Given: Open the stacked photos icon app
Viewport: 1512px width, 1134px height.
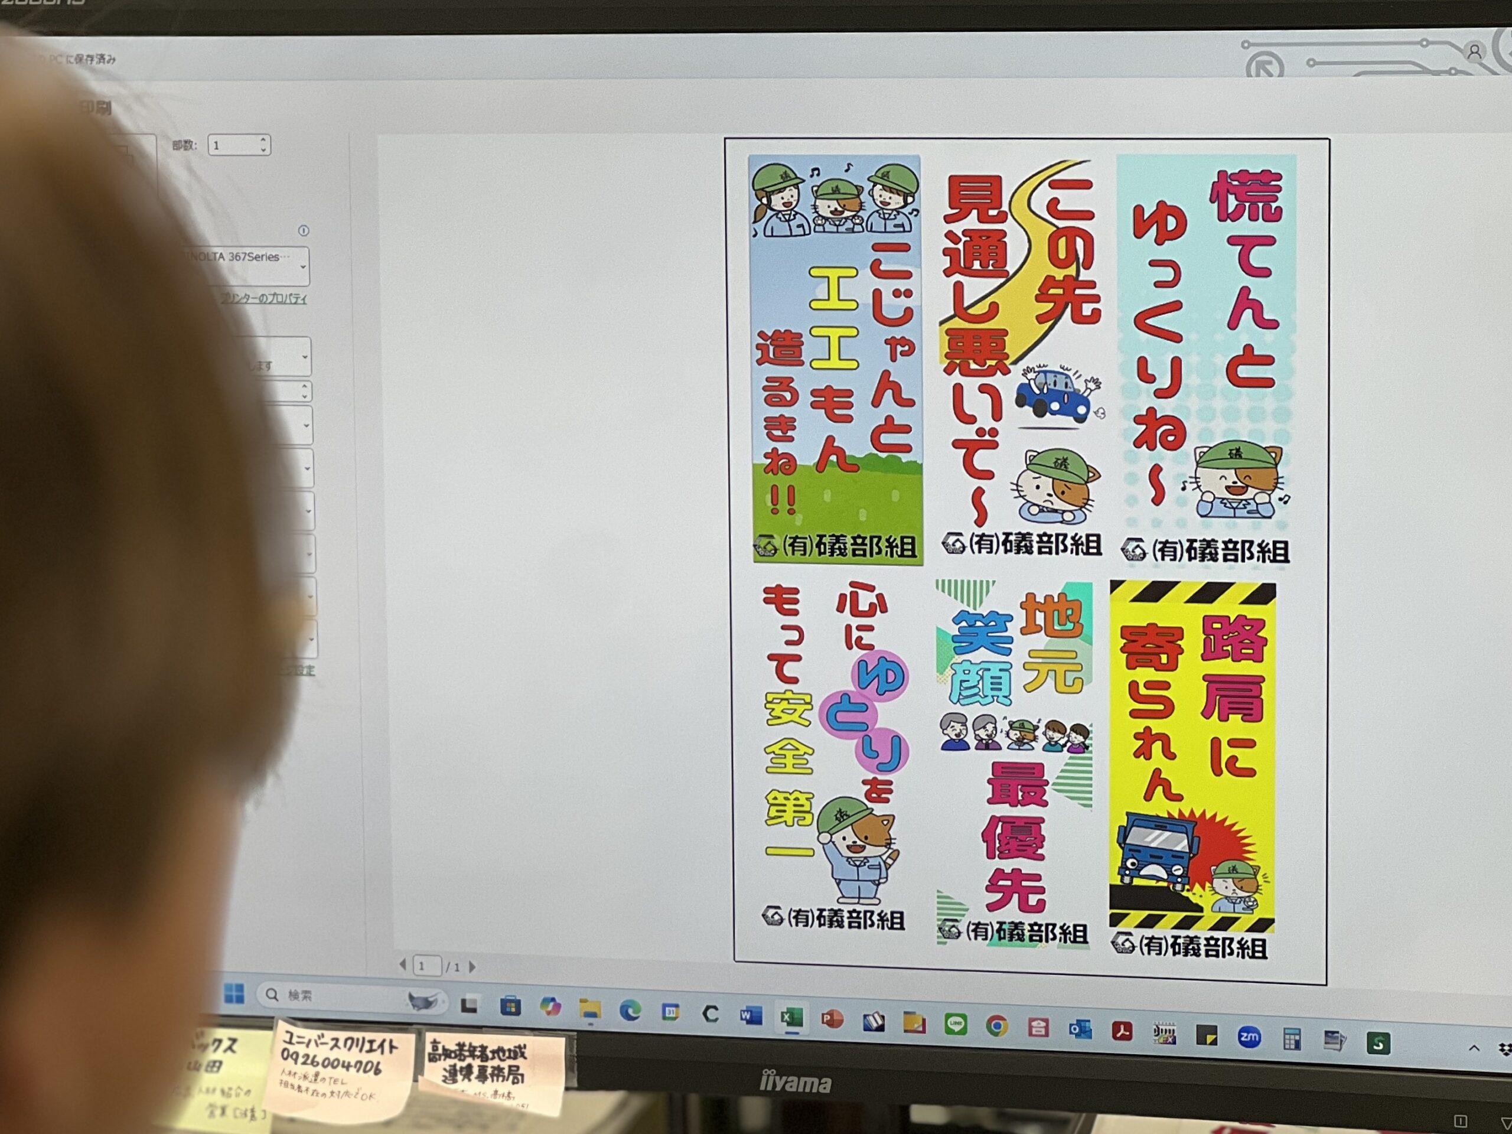Looking at the screenshot, I should pos(1334,1041).
